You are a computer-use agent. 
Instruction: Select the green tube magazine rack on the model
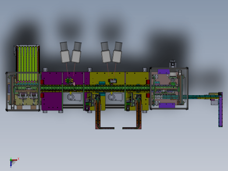(x=28, y=63)
